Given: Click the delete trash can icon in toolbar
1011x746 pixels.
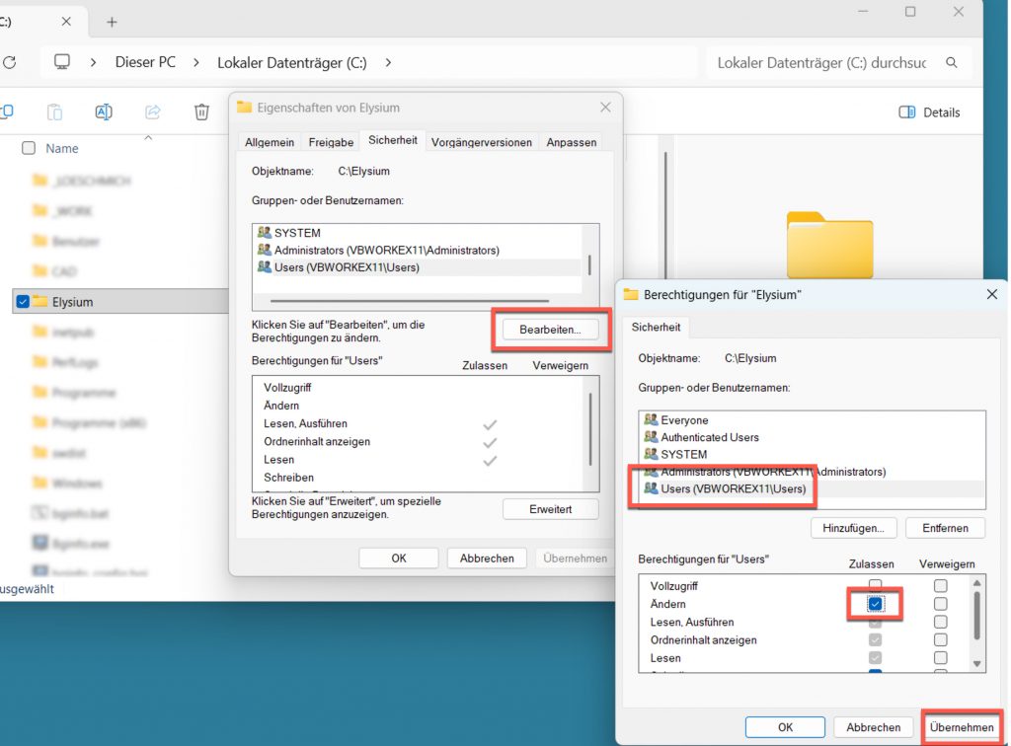Looking at the screenshot, I should click(201, 112).
